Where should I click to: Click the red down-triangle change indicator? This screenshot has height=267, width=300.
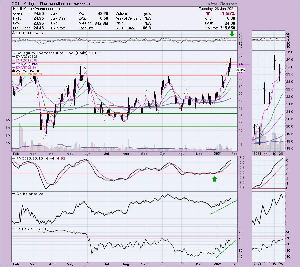click(208, 14)
